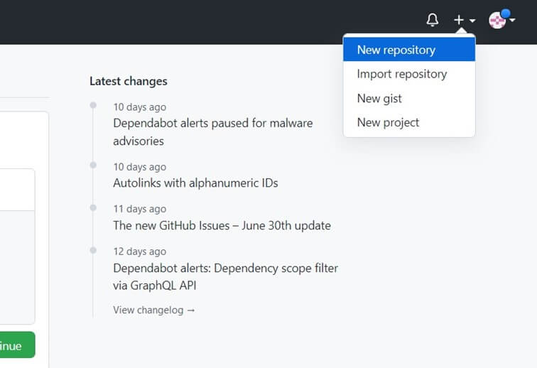This screenshot has height=368, width=537.
Task: Click the plus create-new icon
Action: (459, 20)
